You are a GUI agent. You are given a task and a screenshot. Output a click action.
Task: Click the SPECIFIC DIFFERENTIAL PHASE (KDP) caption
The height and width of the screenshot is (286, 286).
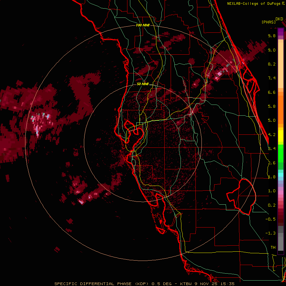pos(102,284)
